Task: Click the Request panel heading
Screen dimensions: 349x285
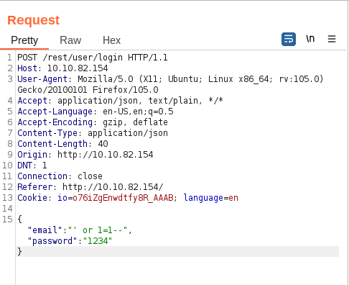Action: point(33,20)
